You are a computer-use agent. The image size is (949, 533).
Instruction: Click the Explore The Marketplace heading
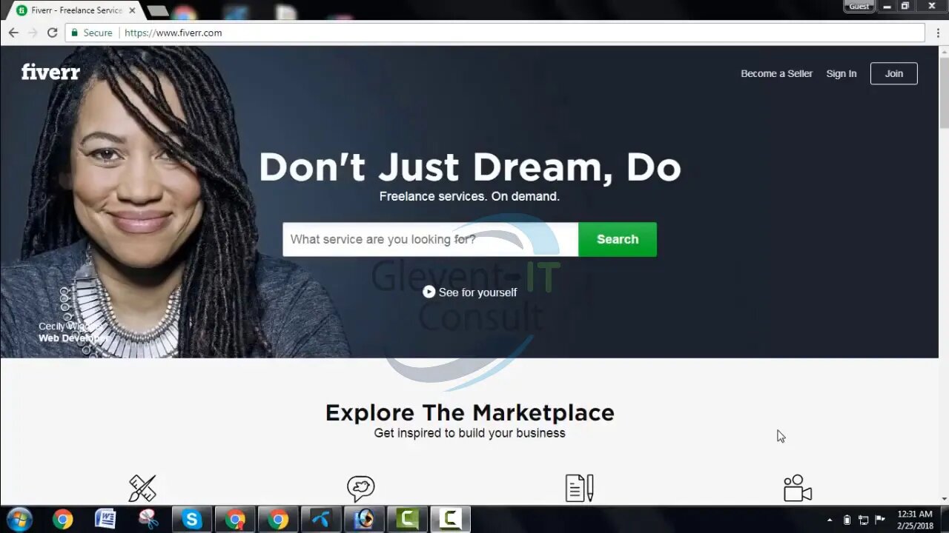pyautogui.click(x=469, y=412)
